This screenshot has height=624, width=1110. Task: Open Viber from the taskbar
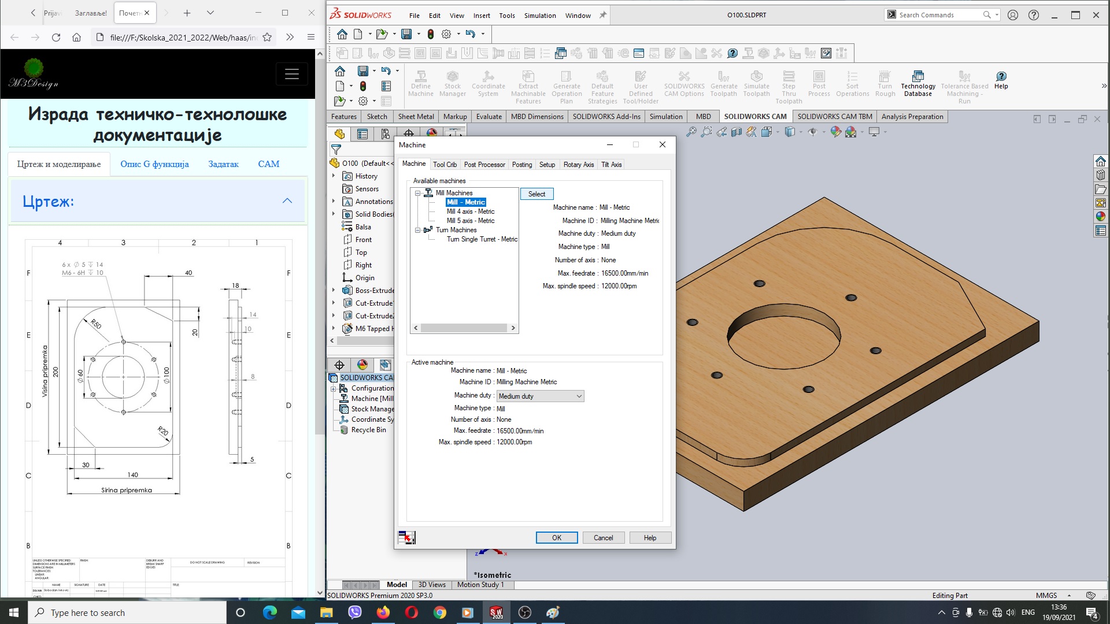point(354,612)
